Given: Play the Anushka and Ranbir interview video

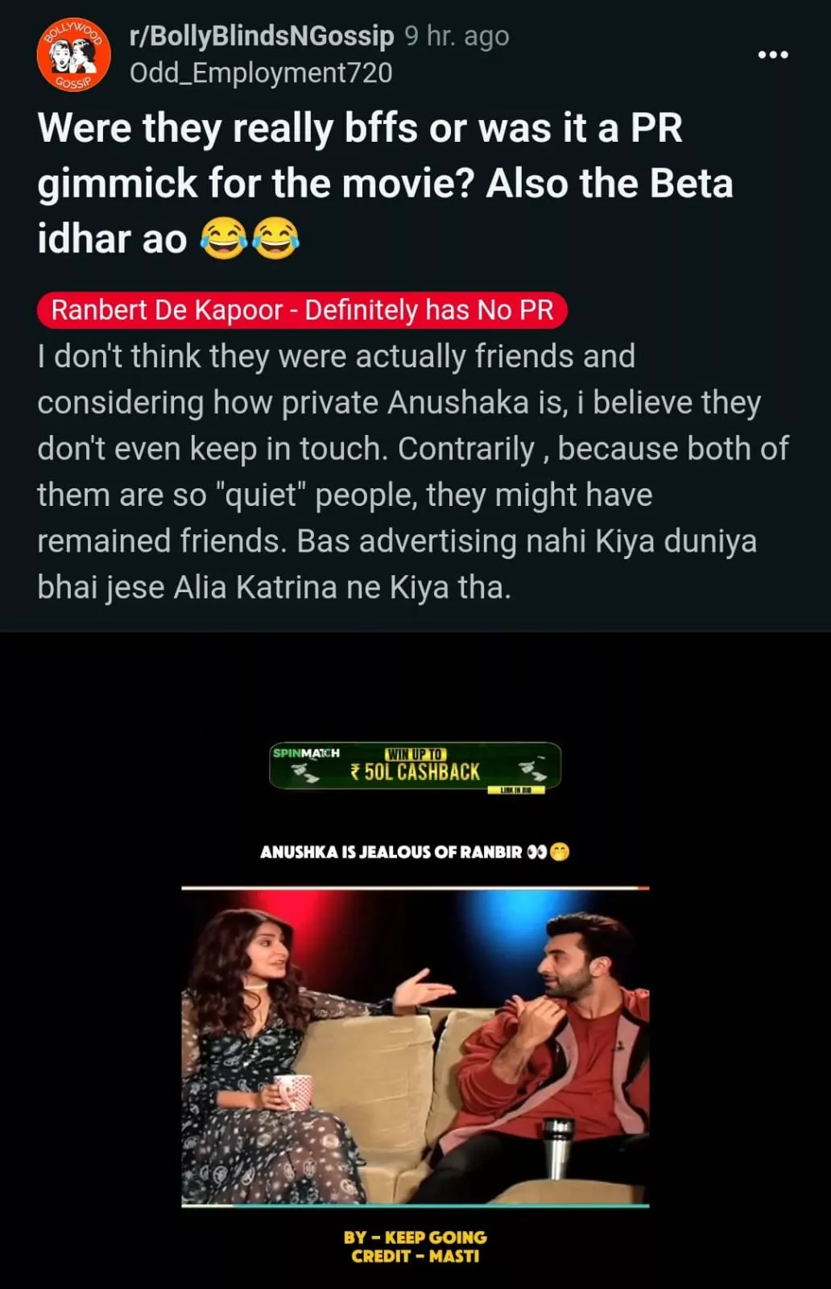Looking at the screenshot, I should tap(415, 1047).
